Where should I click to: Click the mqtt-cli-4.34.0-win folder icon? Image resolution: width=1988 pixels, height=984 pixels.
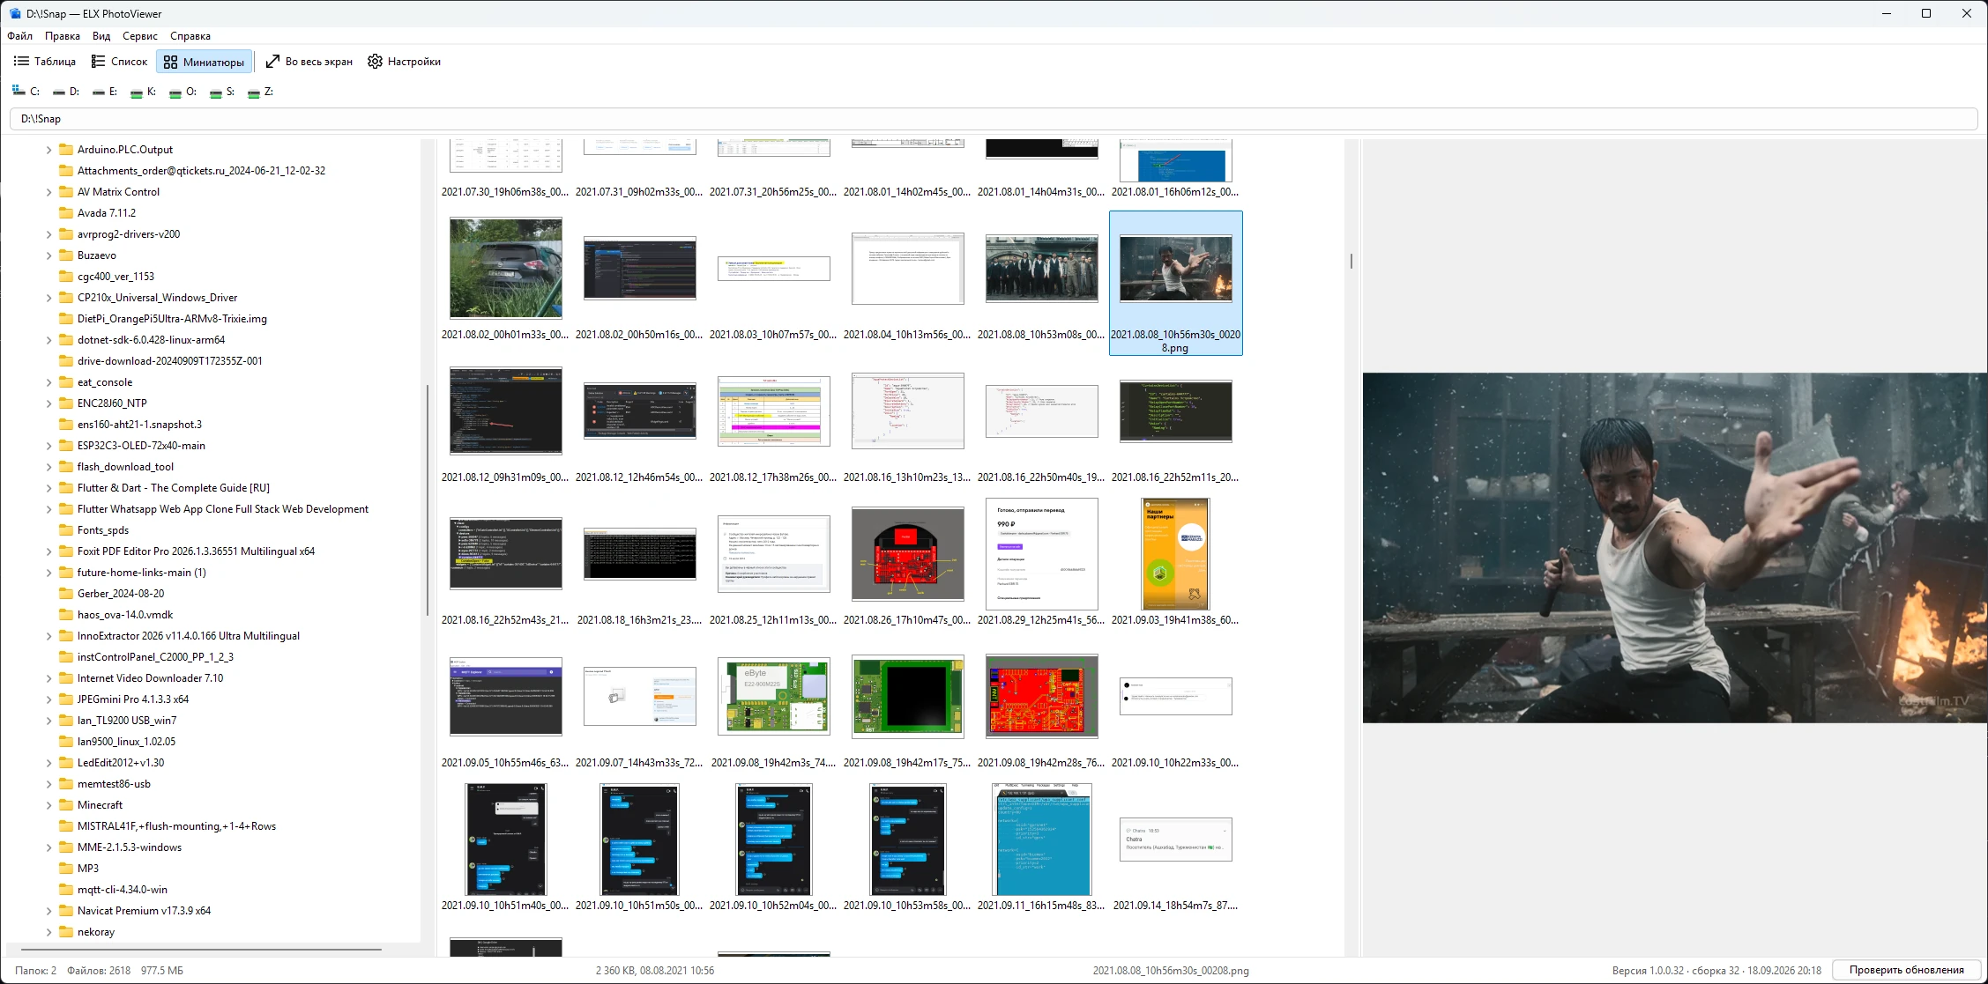coord(66,890)
